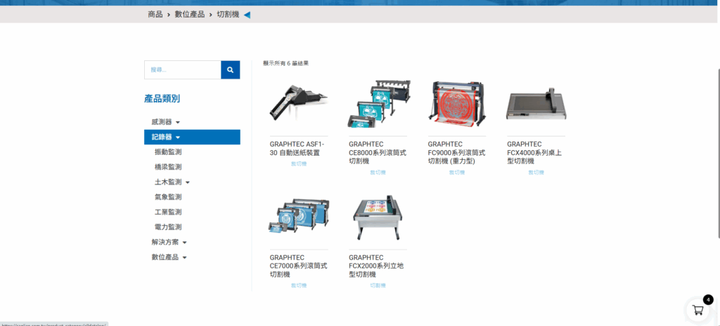
Task: Go to 數位產品 breadcrumb link
Action: tap(190, 15)
